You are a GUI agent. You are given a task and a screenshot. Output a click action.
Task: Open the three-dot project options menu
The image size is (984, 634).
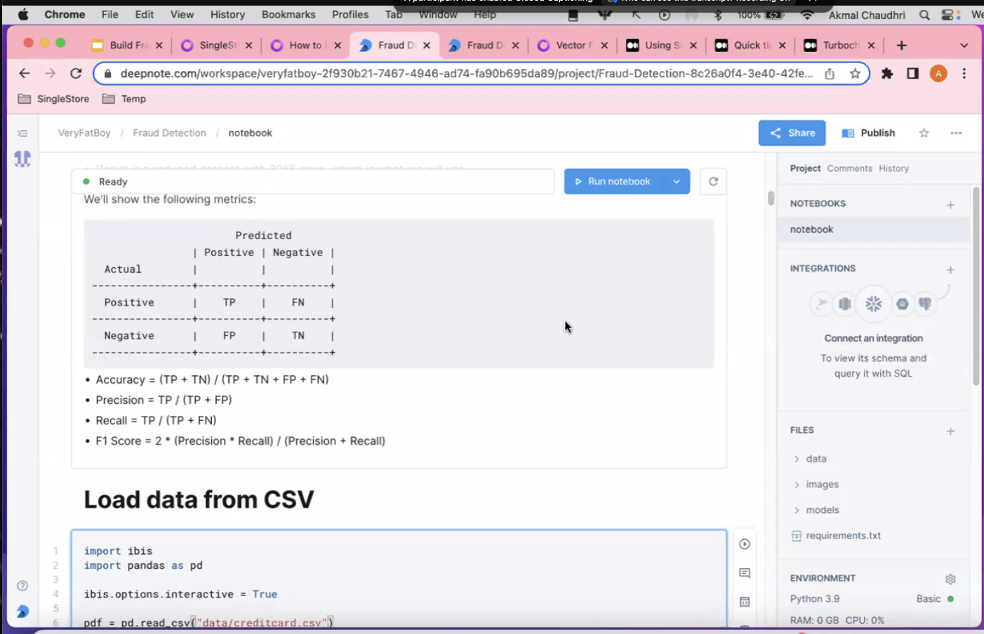956,133
